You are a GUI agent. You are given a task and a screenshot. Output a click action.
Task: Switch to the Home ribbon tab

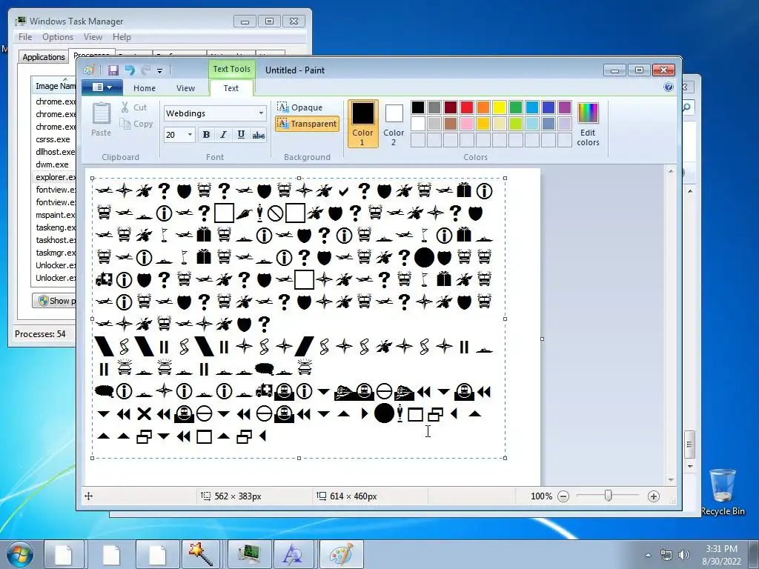point(145,88)
